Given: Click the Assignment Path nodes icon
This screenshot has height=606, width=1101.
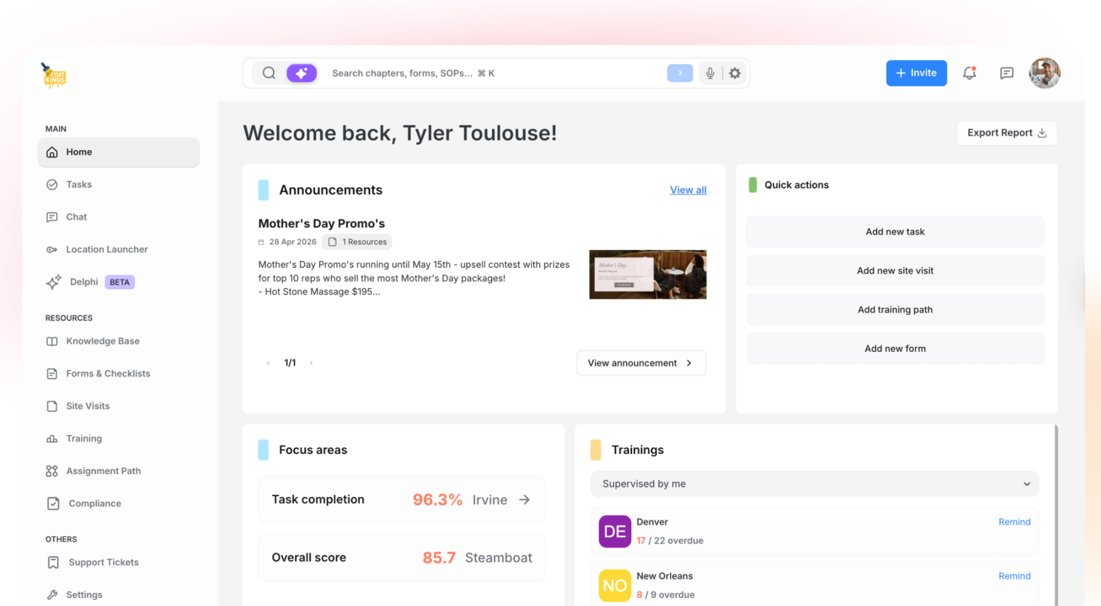Looking at the screenshot, I should 52,471.
